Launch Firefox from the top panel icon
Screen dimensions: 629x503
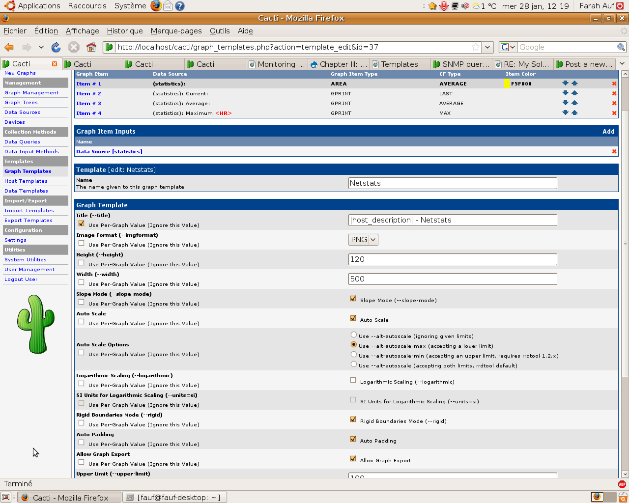pos(156,6)
